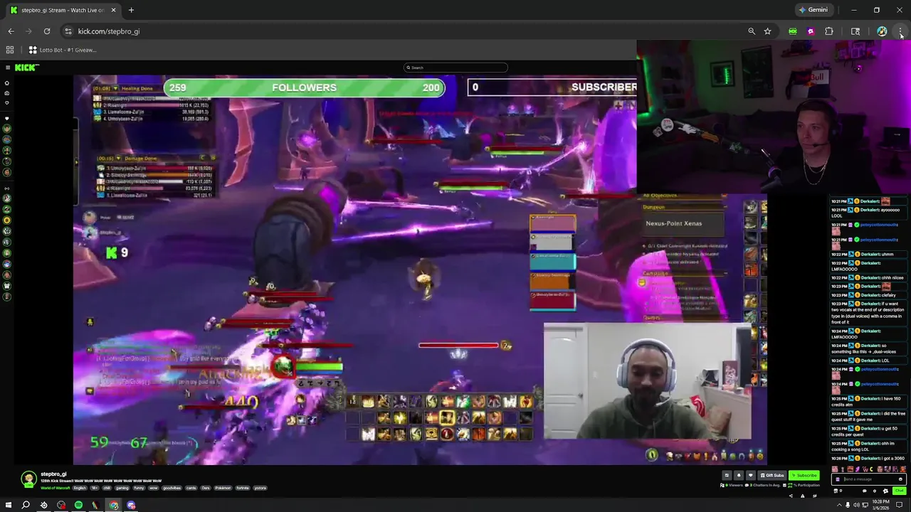911x512 pixels.
Task: Open the purple extension icon in toolbar
Action: 811,31
